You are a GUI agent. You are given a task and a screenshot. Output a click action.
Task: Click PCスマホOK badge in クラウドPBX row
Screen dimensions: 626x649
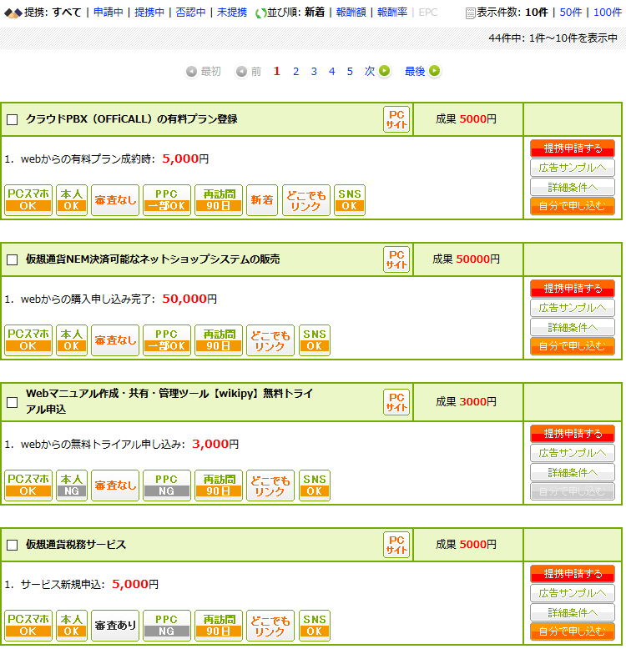(x=28, y=200)
